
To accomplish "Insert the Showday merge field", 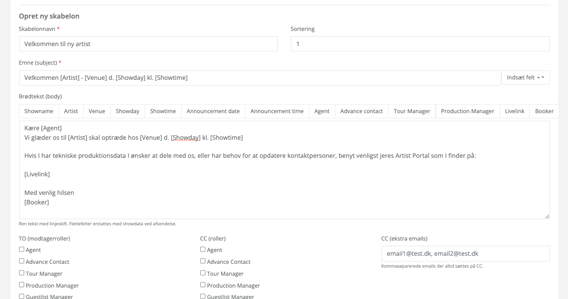I will pos(127,111).
